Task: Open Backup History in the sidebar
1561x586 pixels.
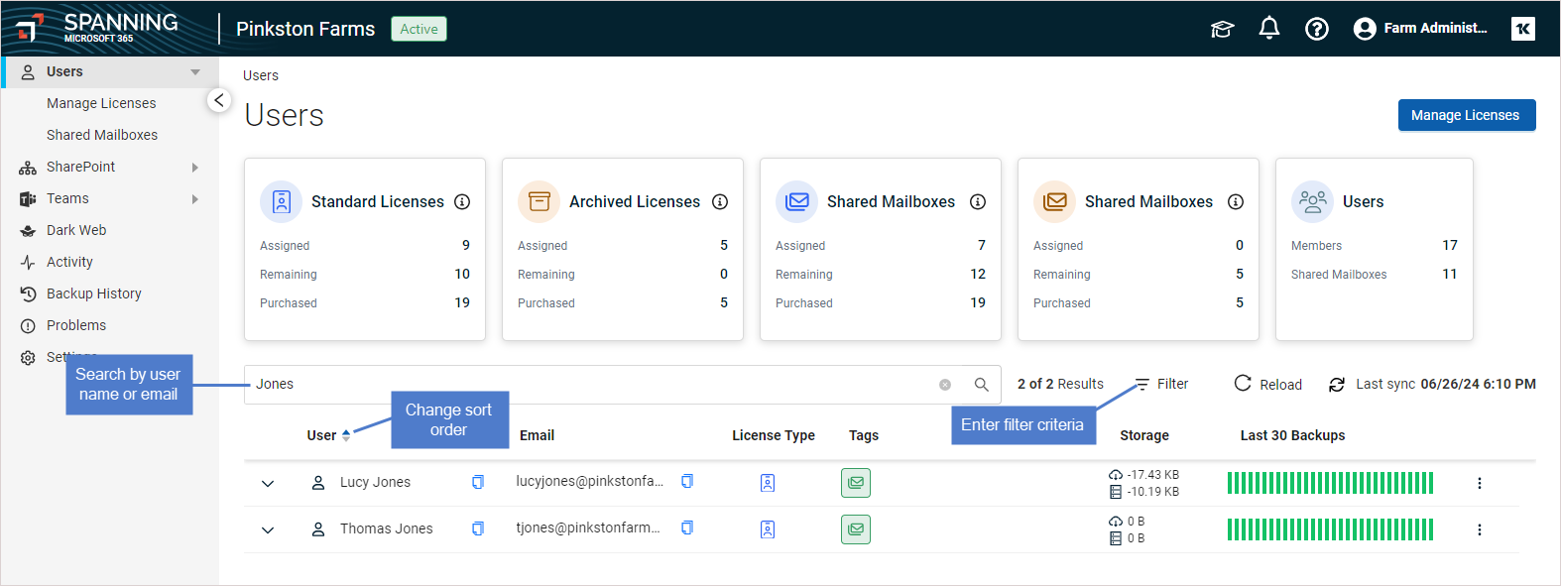Action: (93, 293)
